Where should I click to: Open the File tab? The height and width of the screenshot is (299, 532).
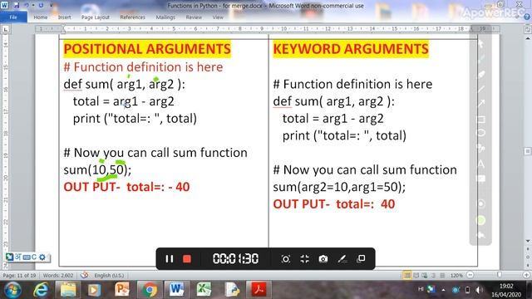[13, 17]
